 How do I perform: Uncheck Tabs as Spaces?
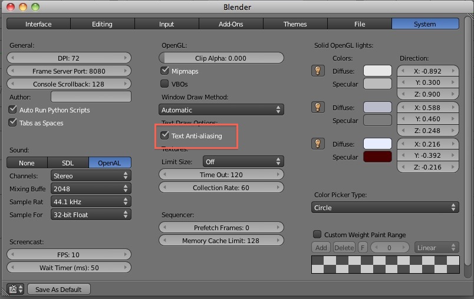coord(13,122)
